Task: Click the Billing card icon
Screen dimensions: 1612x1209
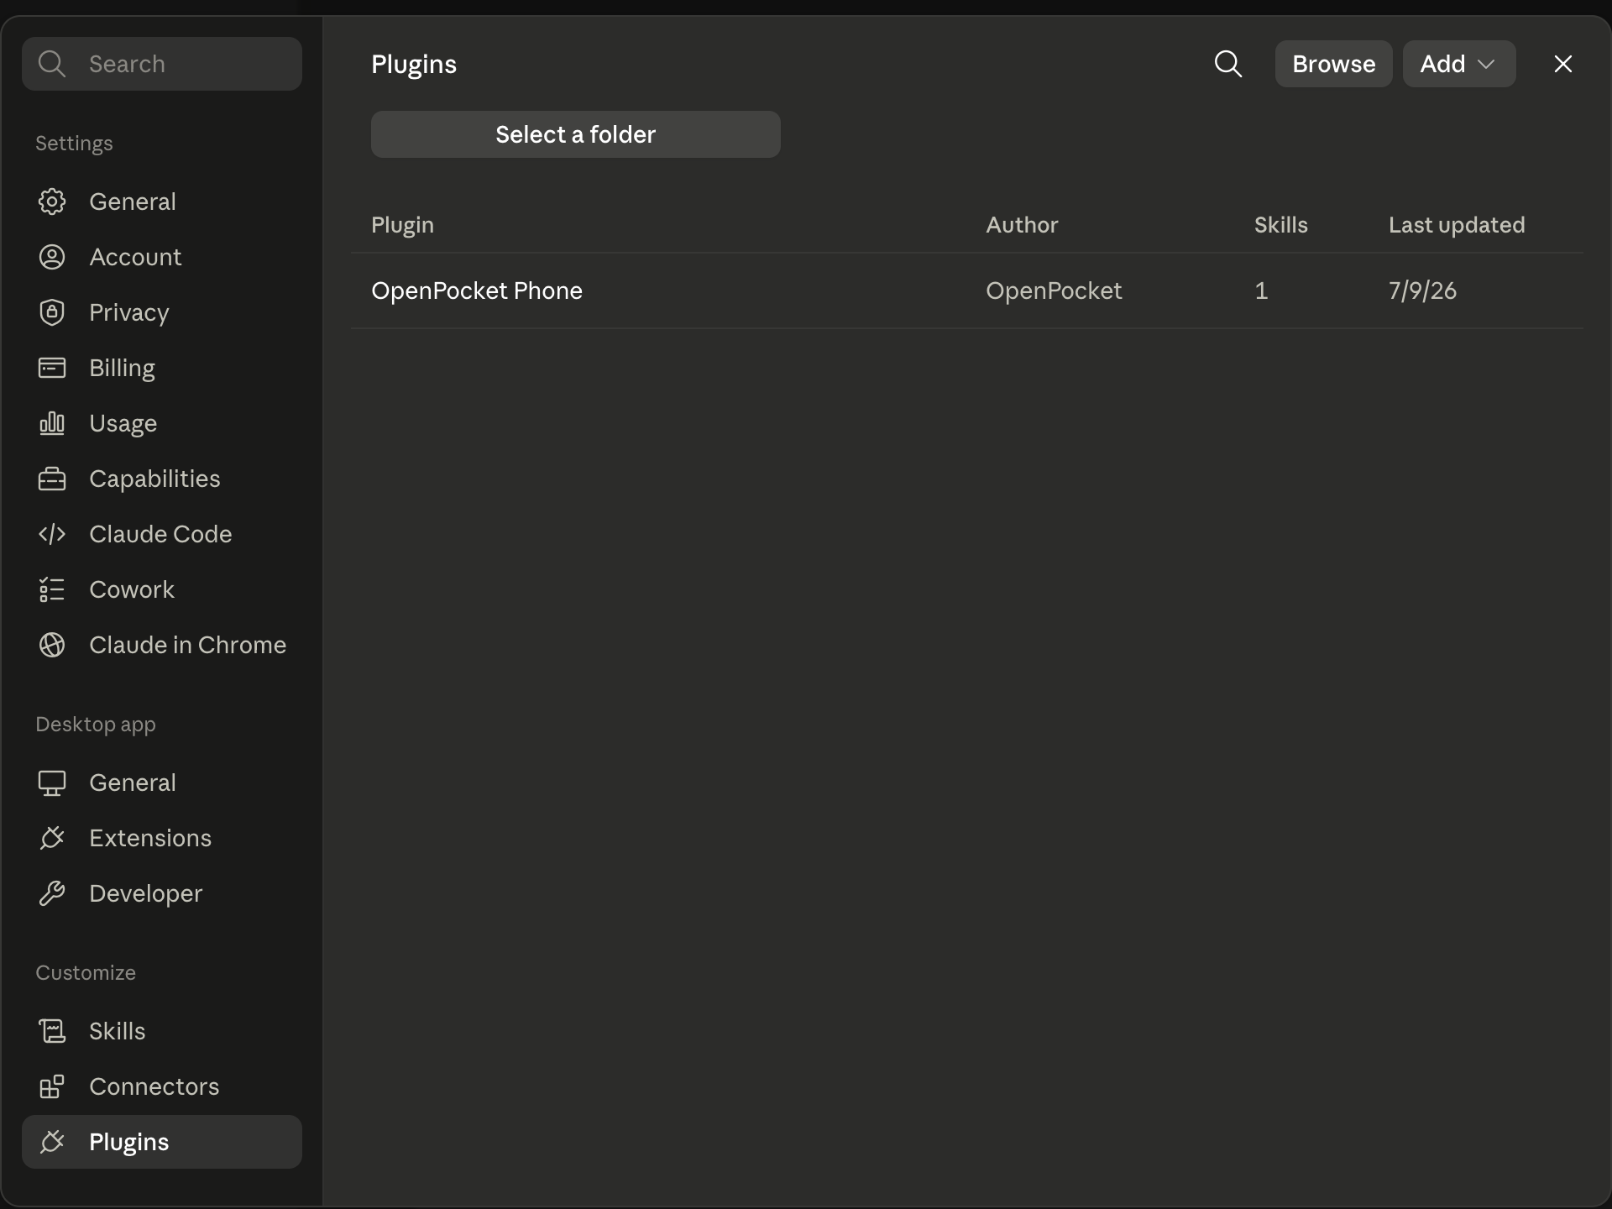Action: [52, 368]
